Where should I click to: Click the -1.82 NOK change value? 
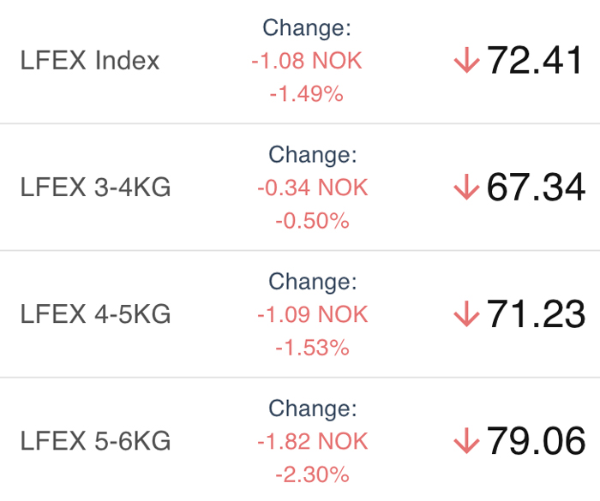click(313, 441)
